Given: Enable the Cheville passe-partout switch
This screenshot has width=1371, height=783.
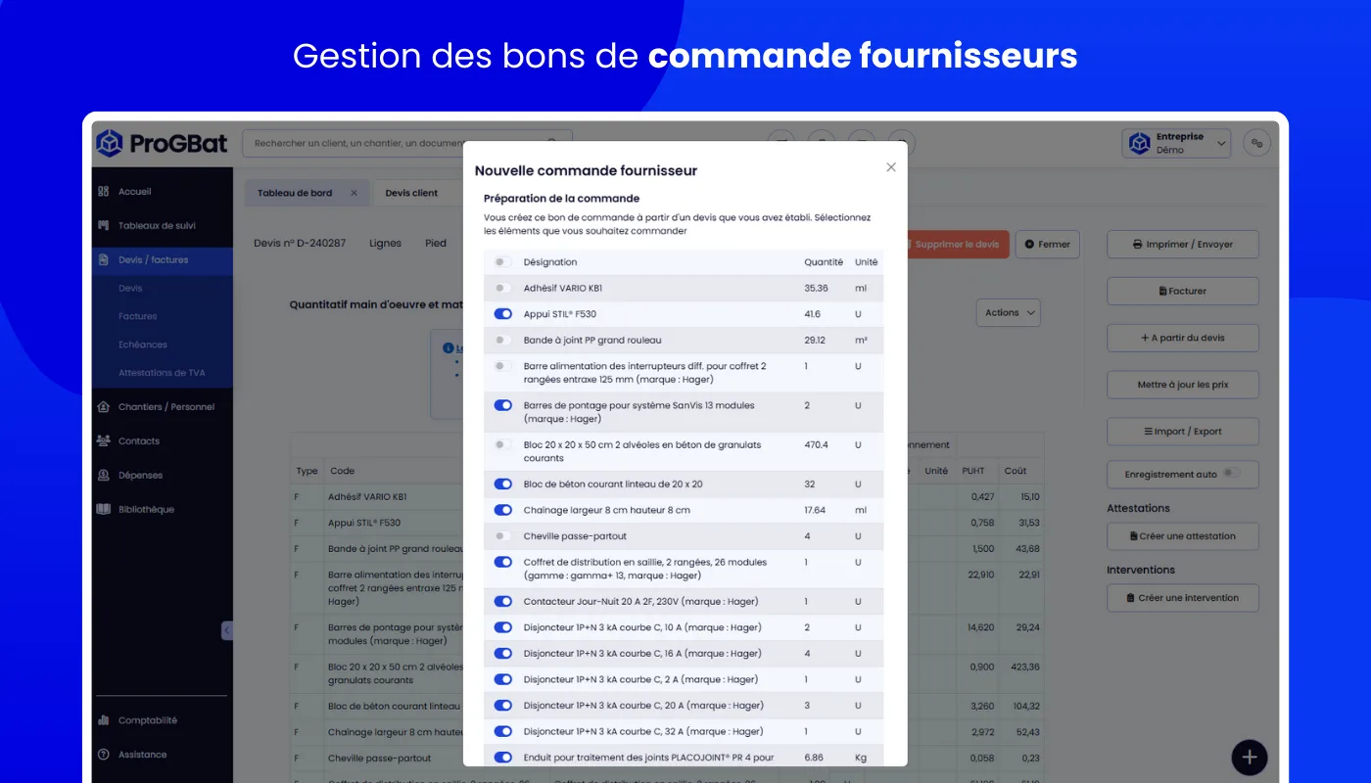Looking at the screenshot, I should click(x=503, y=536).
